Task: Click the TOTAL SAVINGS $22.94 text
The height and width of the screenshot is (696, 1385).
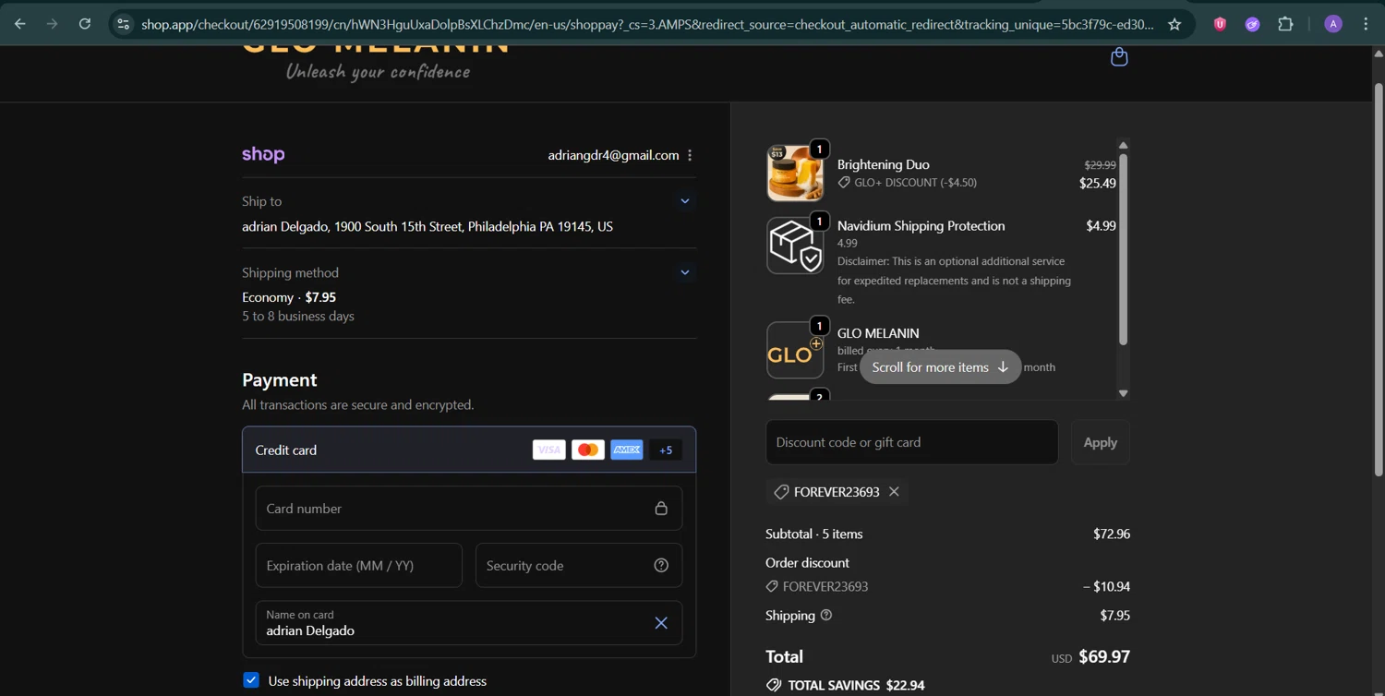Action: click(856, 685)
